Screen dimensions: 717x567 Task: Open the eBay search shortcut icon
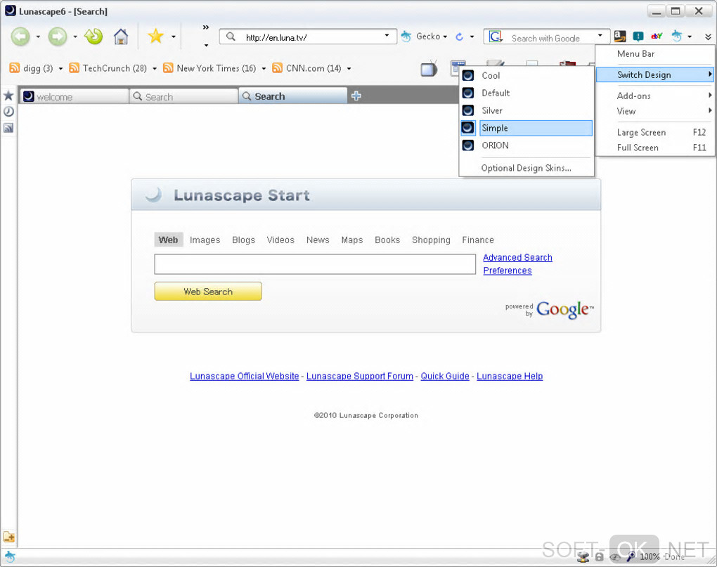(657, 36)
